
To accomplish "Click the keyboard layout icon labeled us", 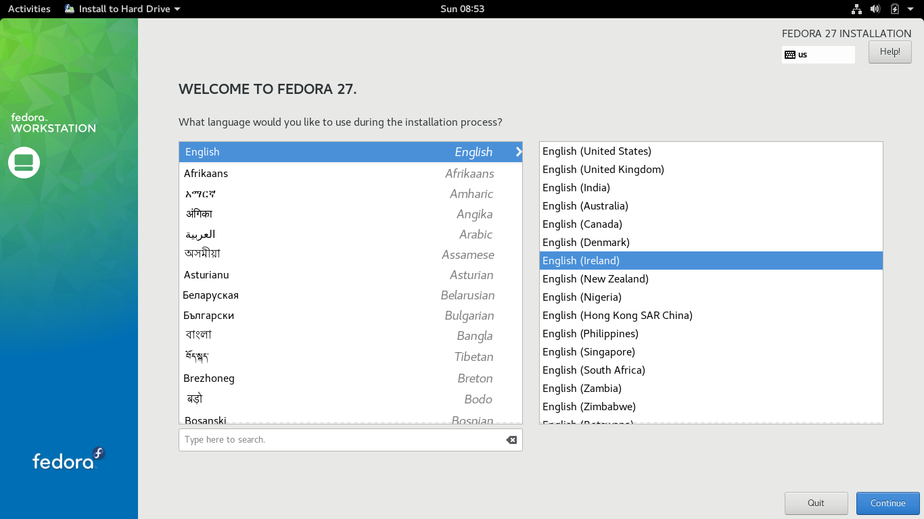I will (789, 55).
